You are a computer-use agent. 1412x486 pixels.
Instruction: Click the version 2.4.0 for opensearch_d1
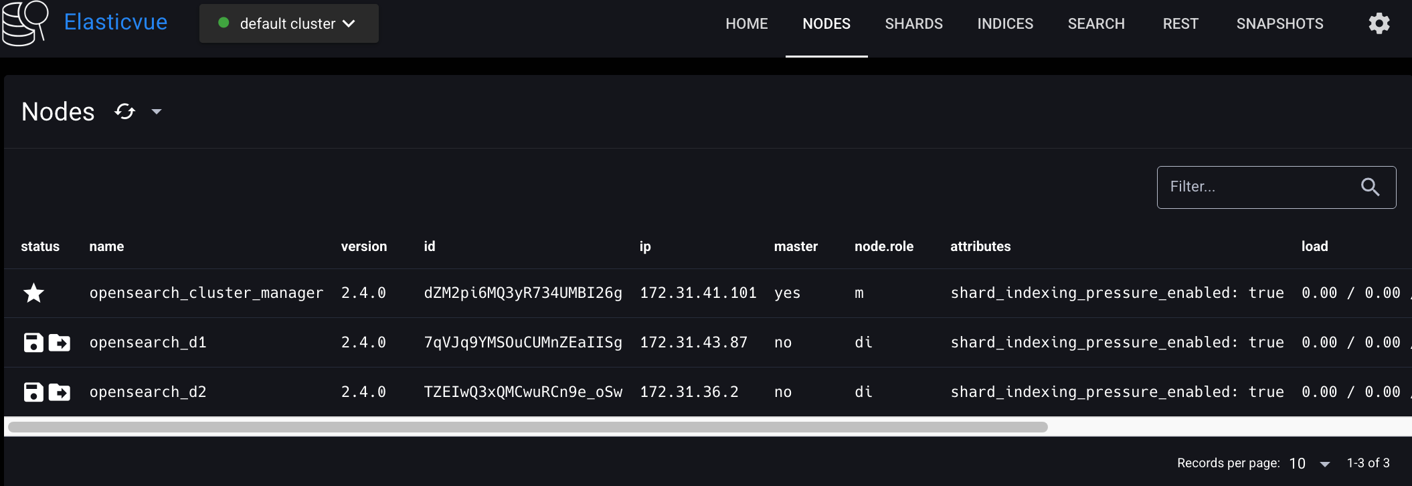tap(363, 342)
